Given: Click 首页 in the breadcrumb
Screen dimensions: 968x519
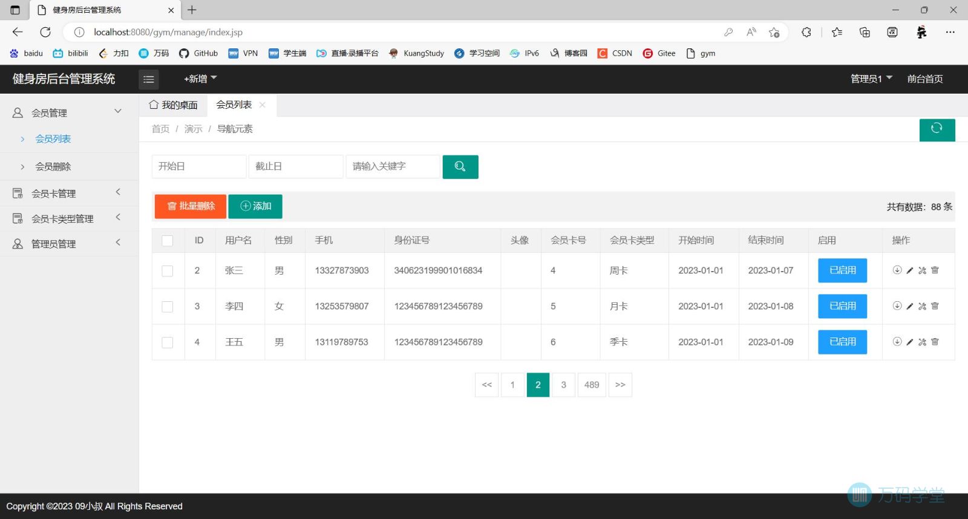Looking at the screenshot, I should [160, 129].
